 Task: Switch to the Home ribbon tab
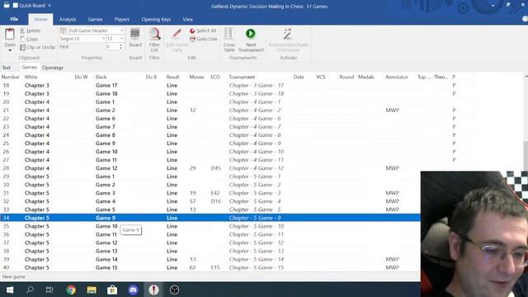pos(40,20)
